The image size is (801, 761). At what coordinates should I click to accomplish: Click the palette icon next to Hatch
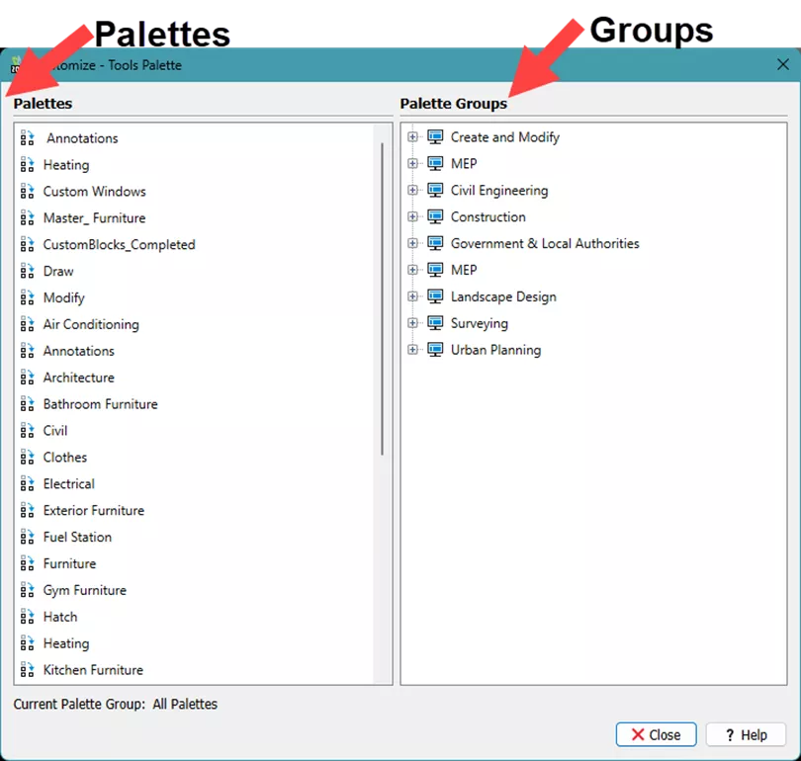27,618
